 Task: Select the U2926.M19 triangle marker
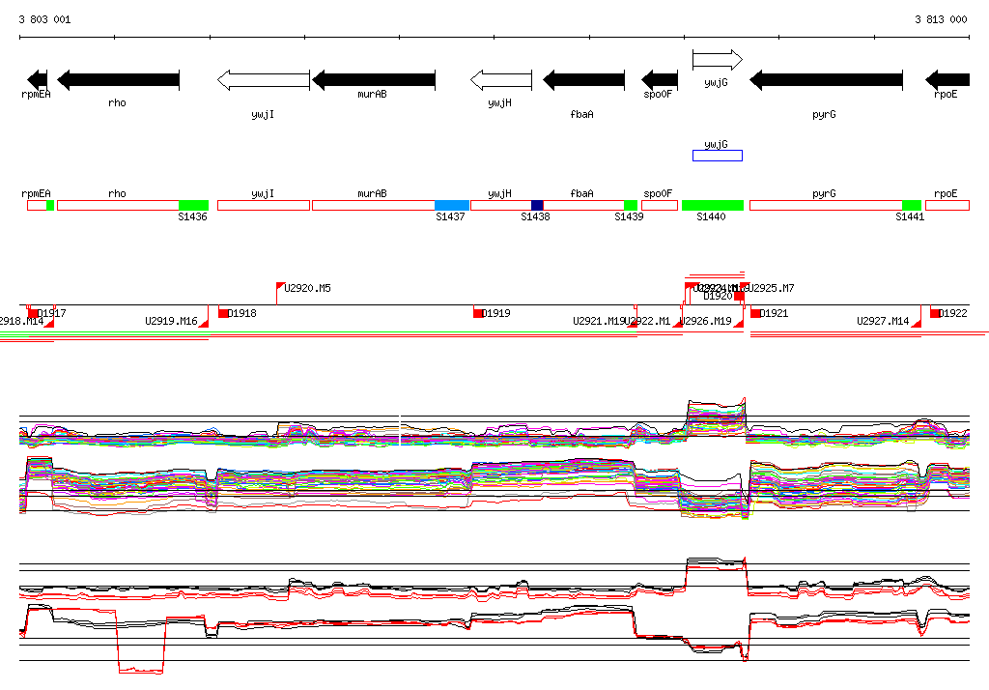pyautogui.click(x=739, y=323)
